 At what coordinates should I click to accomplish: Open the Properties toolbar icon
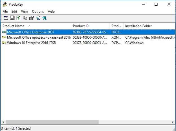click(31, 18)
